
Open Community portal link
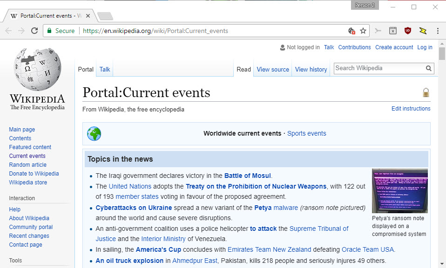click(31, 227)
